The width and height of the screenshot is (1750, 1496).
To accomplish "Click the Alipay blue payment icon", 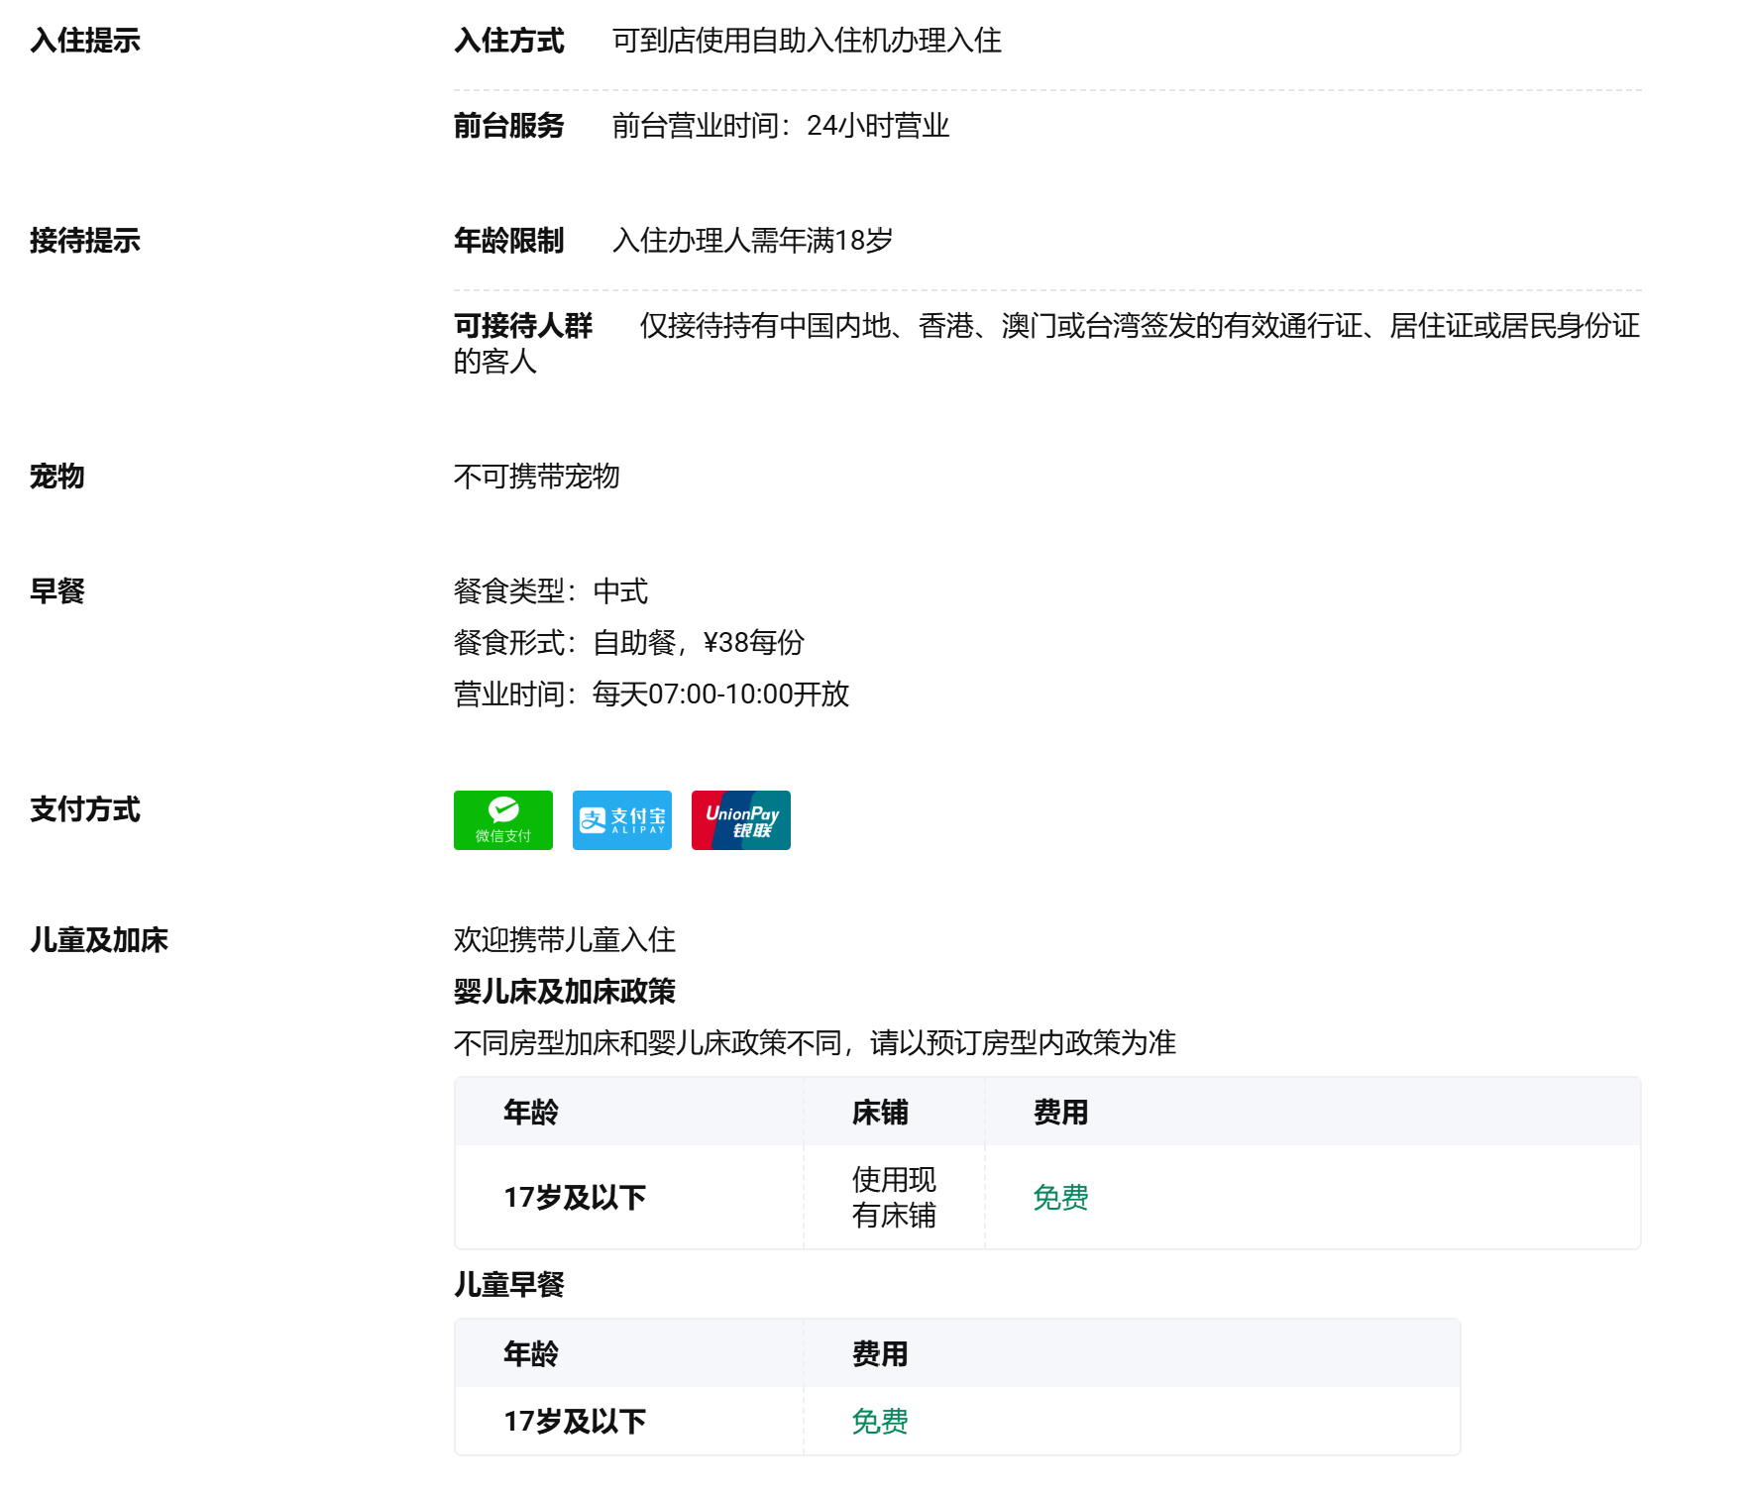I will (621, 819).
